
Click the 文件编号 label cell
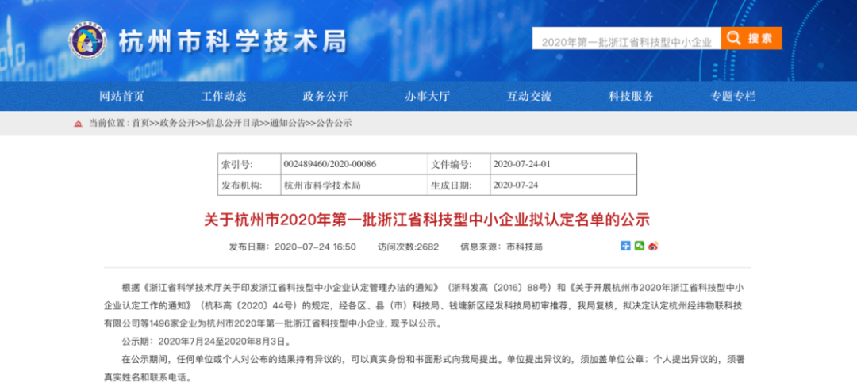[459, 164]
